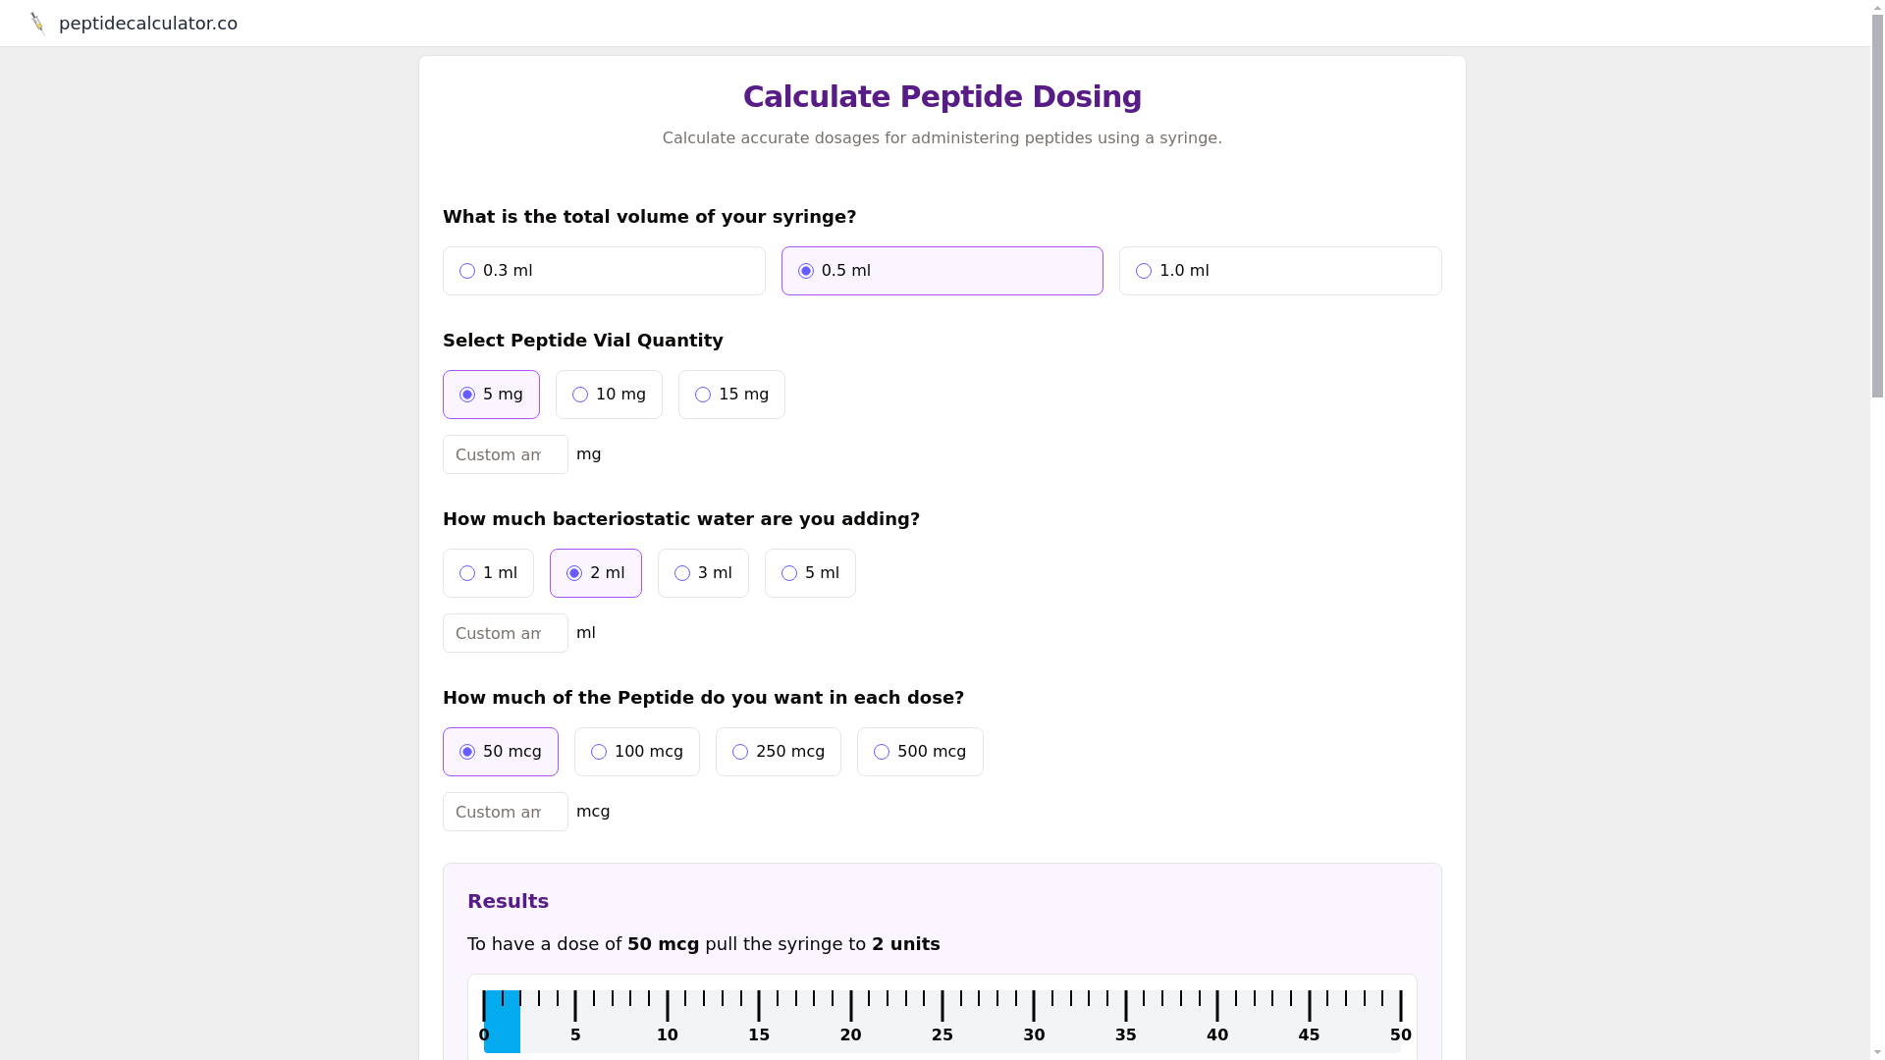The image size is (1885, 1060).
Task: Click the custom mg amount field
Action: (x=505, y=454)
